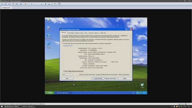Viewport: 192px width, 108px height.
Task: Click the Kilépés button
Action: pyautogui.click(x=125, y=78)
